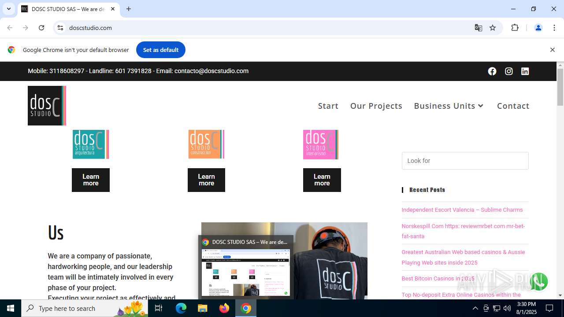Click the Chrome taskbar icon
The height and width of the screenshot is (317, 564).
point(246,308)
